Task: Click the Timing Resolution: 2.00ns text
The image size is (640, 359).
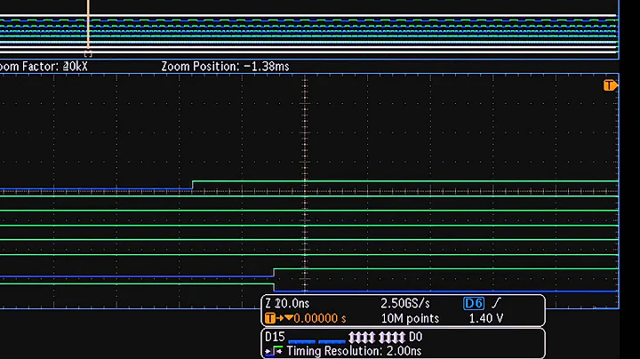Action: [x=354, y=351]
